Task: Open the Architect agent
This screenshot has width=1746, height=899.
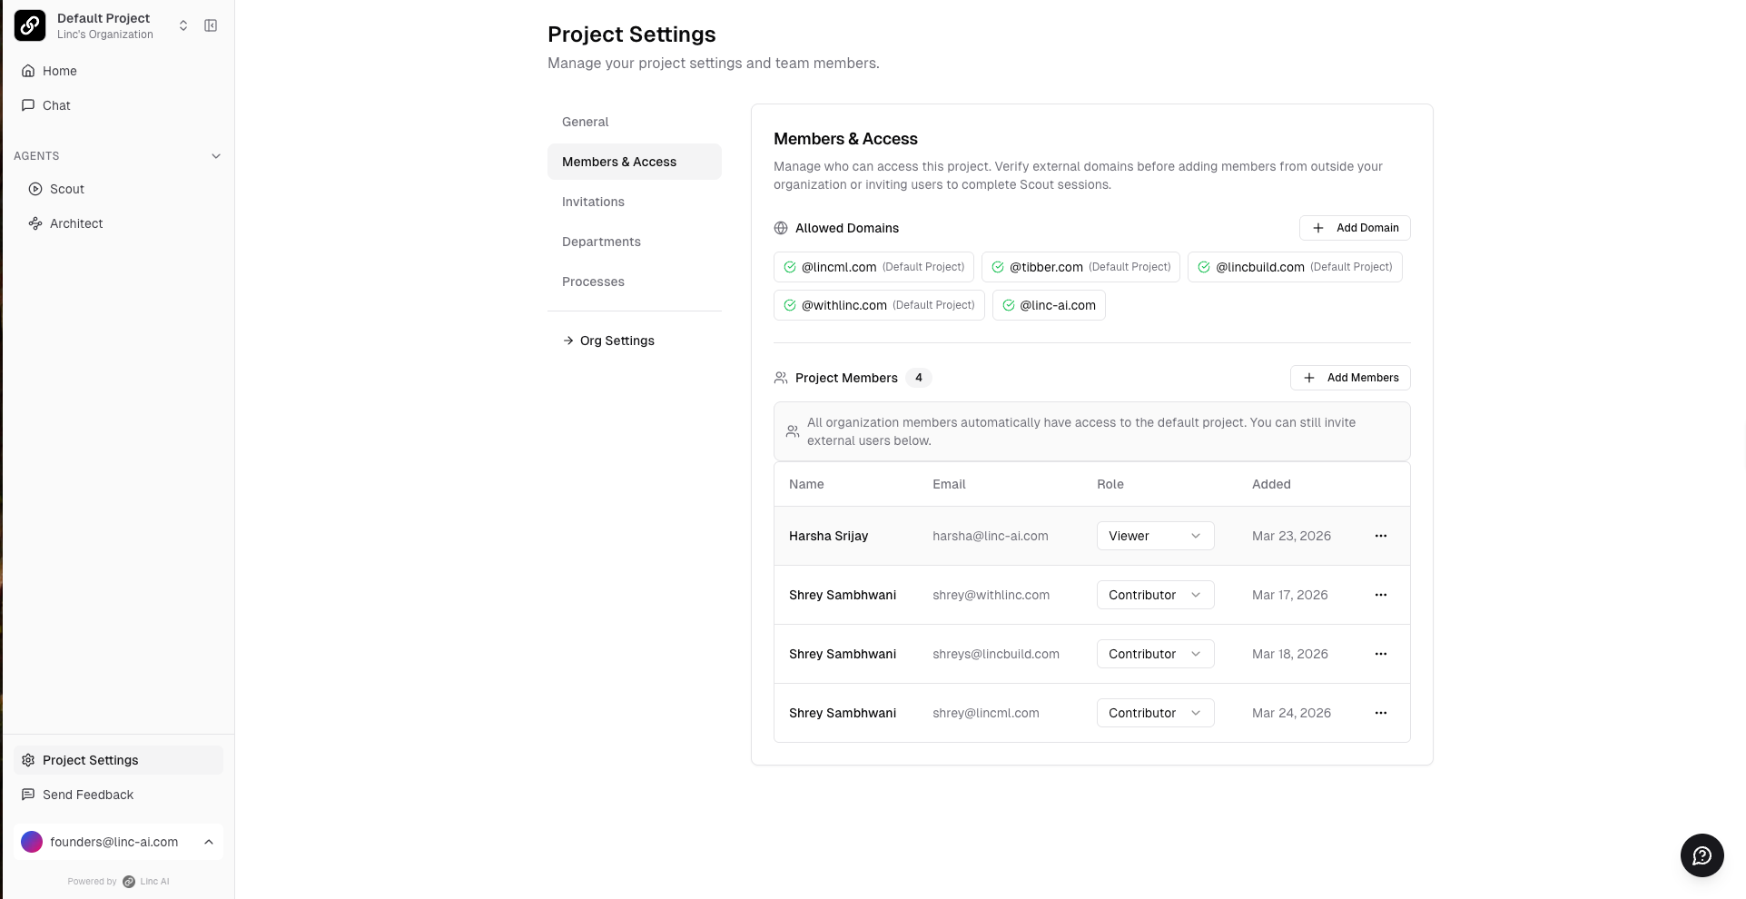Action: 75,223
